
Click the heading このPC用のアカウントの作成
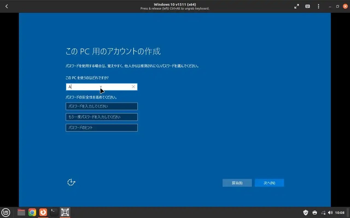tap(113, 51)
